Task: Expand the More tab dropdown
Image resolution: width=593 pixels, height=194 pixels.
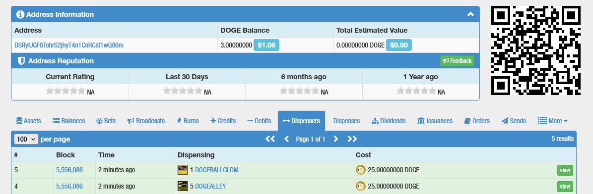Action: pos(552,121)
